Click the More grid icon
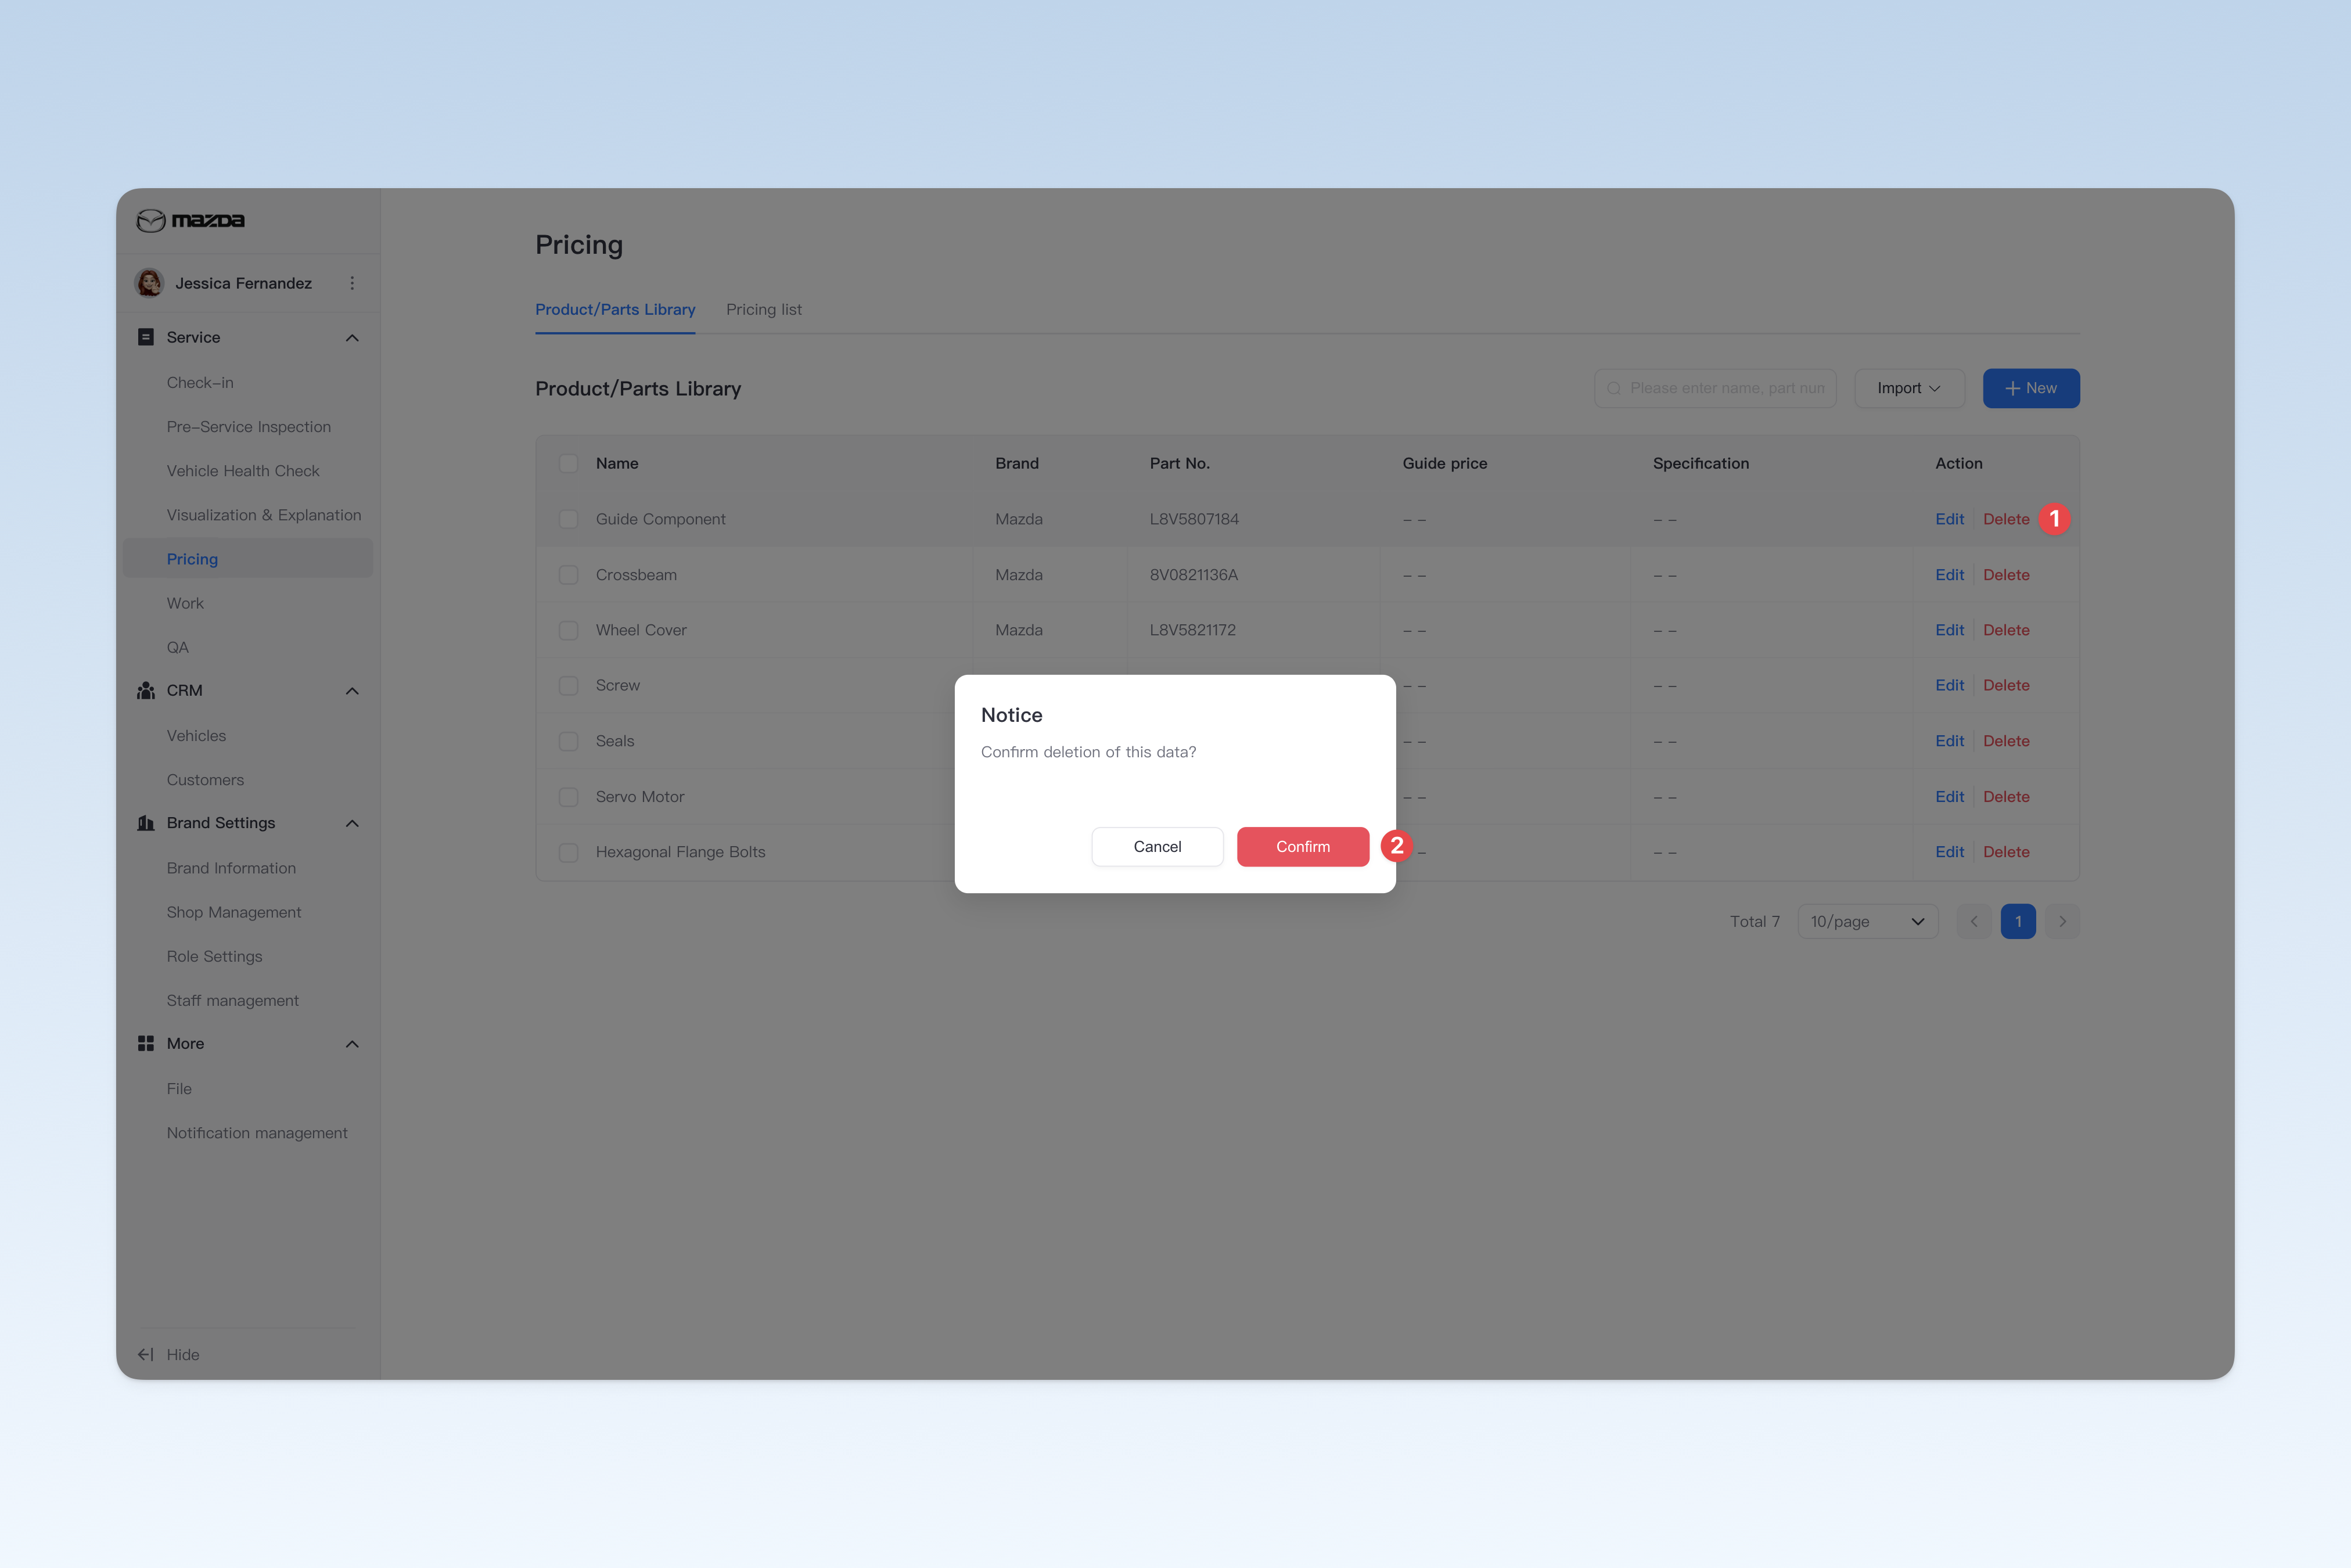2351x1568 pixels. (146, 1043)
